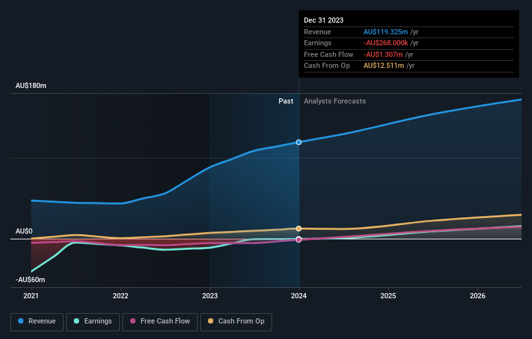Click the Earnings row label in tooltip
This screenshot has width=532, height=339.
[x=318, y=43]
